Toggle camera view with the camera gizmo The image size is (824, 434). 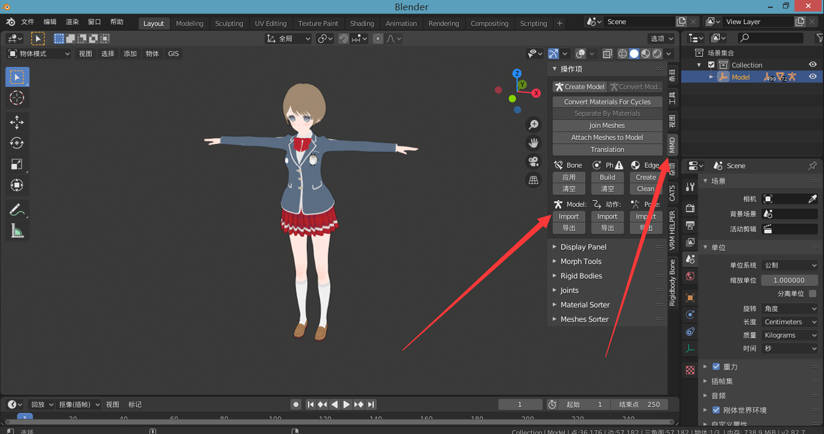pyautogui.click(x=533, y=161)
